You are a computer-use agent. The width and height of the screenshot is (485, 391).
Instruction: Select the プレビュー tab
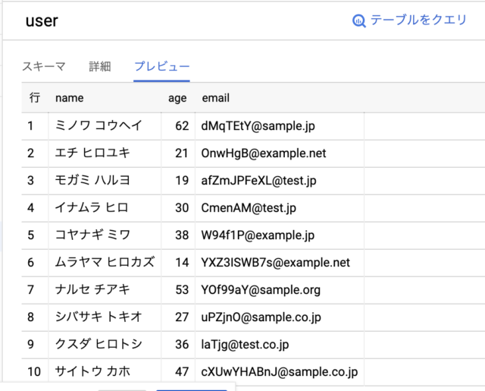click(x=161, y=66)
